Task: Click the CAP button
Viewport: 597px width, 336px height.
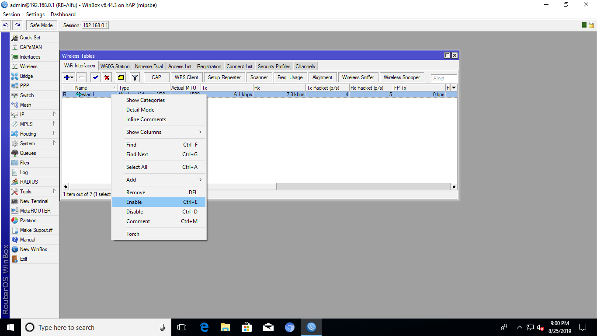Action: (156, 77)
